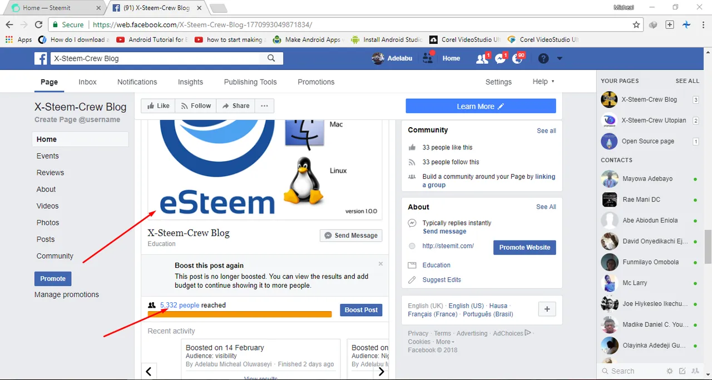Click the Open Source page avatar
Viewport: 712px width, 380px height.
tap(609, 141)
